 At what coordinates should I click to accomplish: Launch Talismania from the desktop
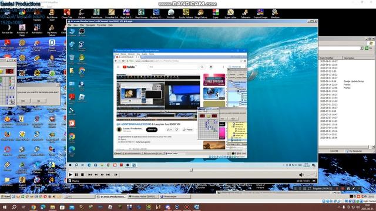click(x=246, y=14)
